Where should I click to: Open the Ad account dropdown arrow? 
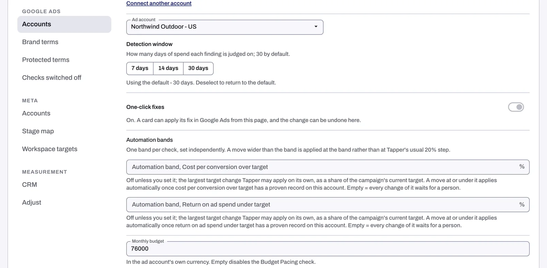(x=316, y=27)
